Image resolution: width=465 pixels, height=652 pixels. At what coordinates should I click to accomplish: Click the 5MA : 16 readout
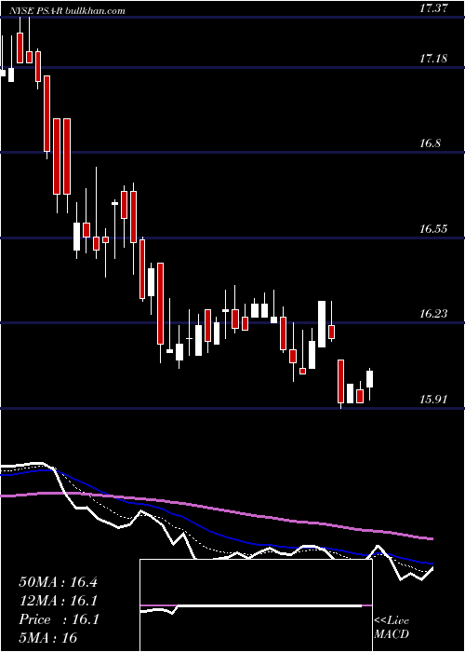(x=48, y=638)
